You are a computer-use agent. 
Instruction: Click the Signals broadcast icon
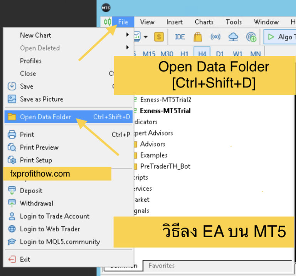[215, 37]
